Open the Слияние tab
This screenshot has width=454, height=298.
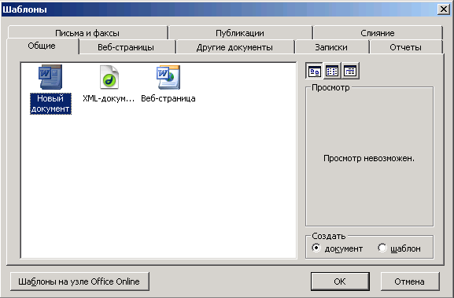[x=378, y=33]
